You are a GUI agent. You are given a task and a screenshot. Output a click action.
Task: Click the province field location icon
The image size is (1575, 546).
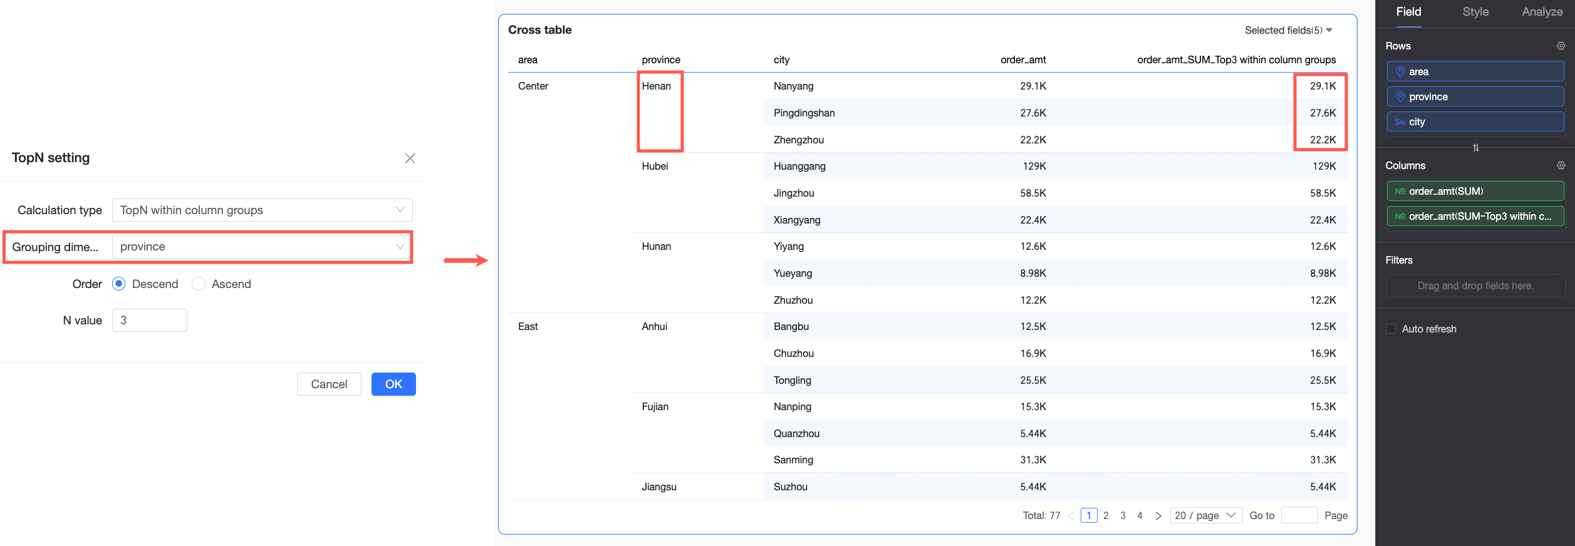[1400, 96]
